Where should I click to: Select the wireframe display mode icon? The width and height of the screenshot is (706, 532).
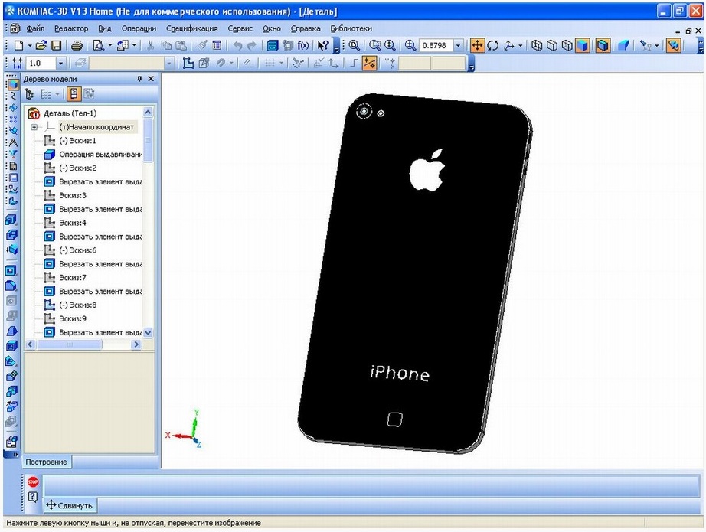pos(536,45)
